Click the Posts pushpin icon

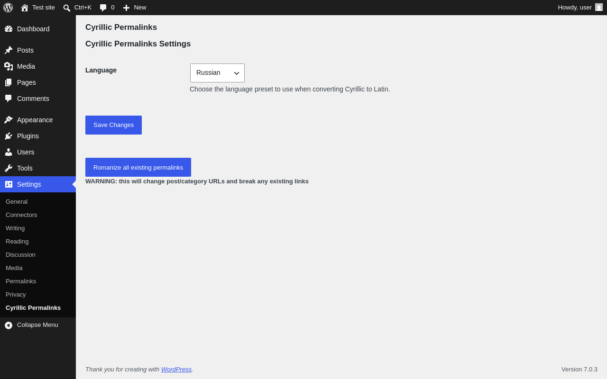[9, 50]
